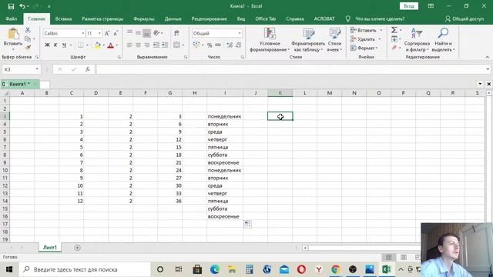493x277 pixels.
Task: Cut selection with the scissors icon
Action: coord(28,30)
